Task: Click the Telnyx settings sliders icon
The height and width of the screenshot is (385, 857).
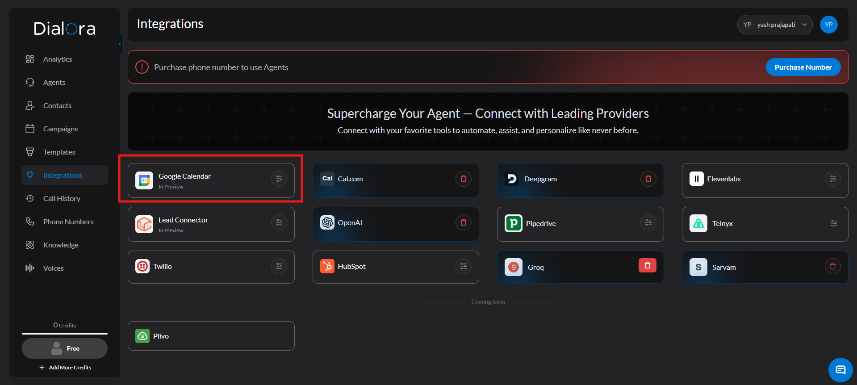Action: tap(833, 223)
